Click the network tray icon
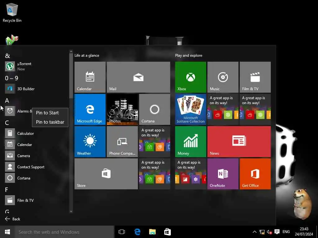318x238 pixels. click(x=262, y=232)
